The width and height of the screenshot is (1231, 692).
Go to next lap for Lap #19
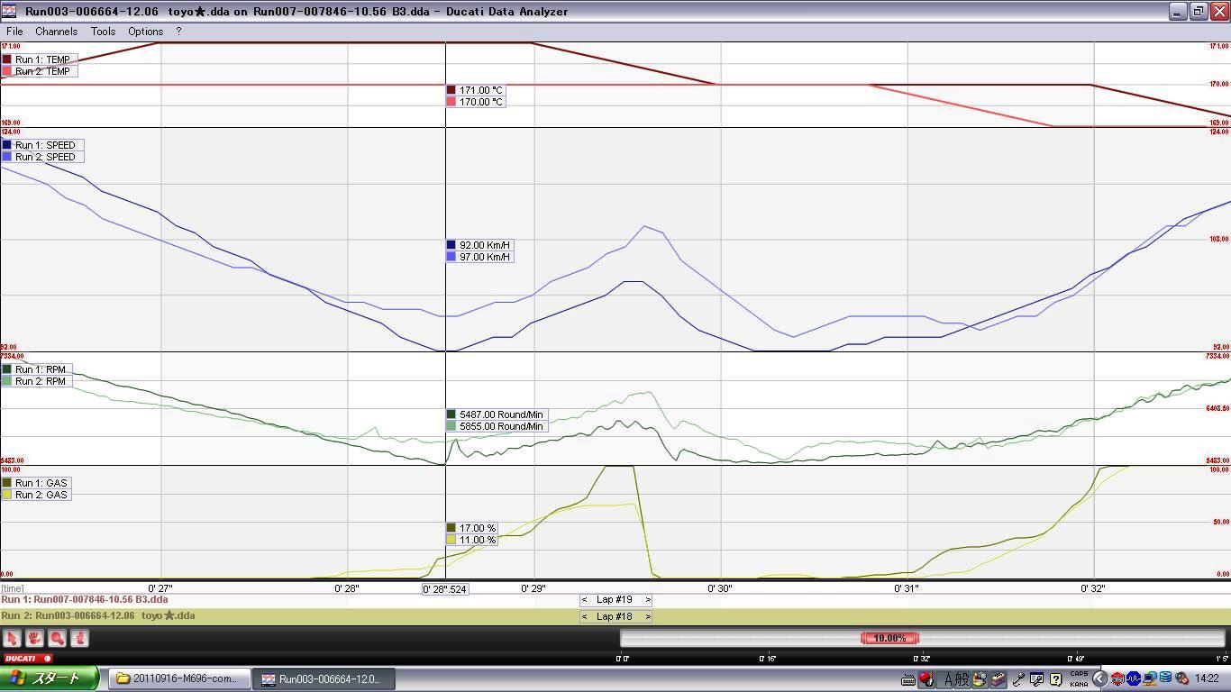(x=647, y=600)
